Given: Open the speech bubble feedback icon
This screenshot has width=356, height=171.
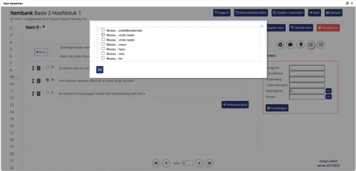Looking at the screenshot, I should 290,45.
